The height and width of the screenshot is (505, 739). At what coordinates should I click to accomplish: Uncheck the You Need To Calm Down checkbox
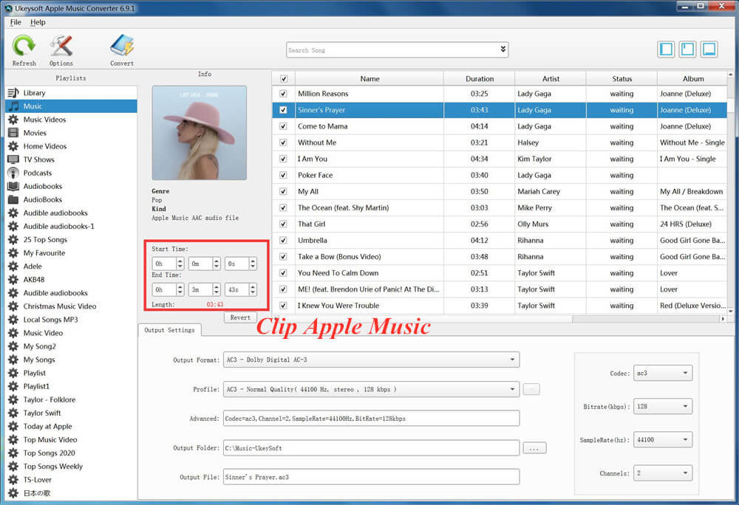283,273
